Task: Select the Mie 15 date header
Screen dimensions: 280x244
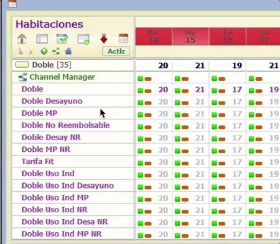Action: [x=190, y=37]
